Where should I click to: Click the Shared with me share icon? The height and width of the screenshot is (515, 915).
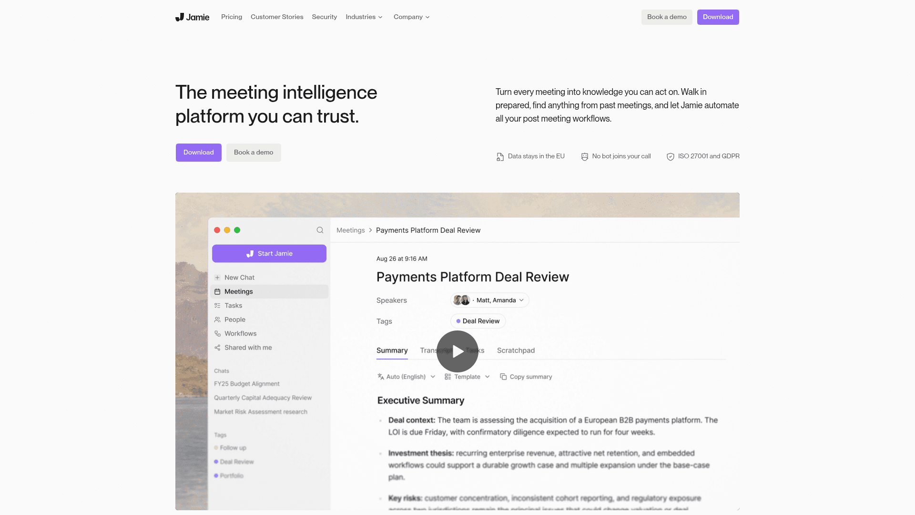[x=217, y=348]
